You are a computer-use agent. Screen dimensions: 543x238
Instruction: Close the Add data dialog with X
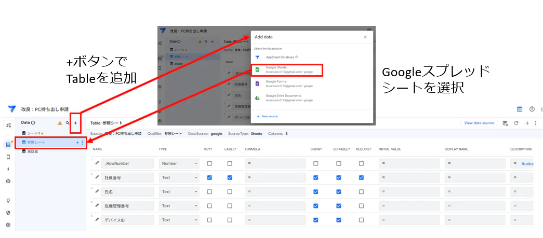click(x=365, y=37)
